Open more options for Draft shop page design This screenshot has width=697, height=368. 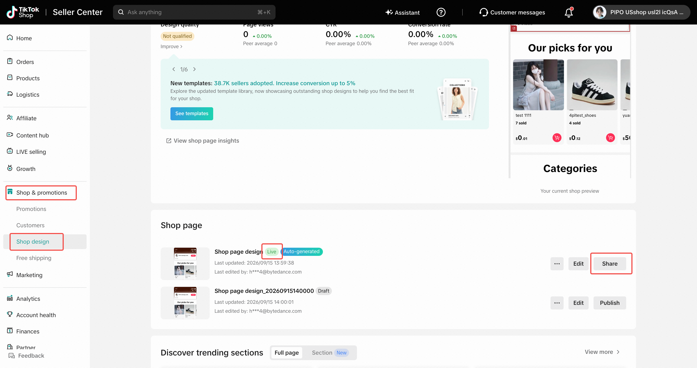557,303
